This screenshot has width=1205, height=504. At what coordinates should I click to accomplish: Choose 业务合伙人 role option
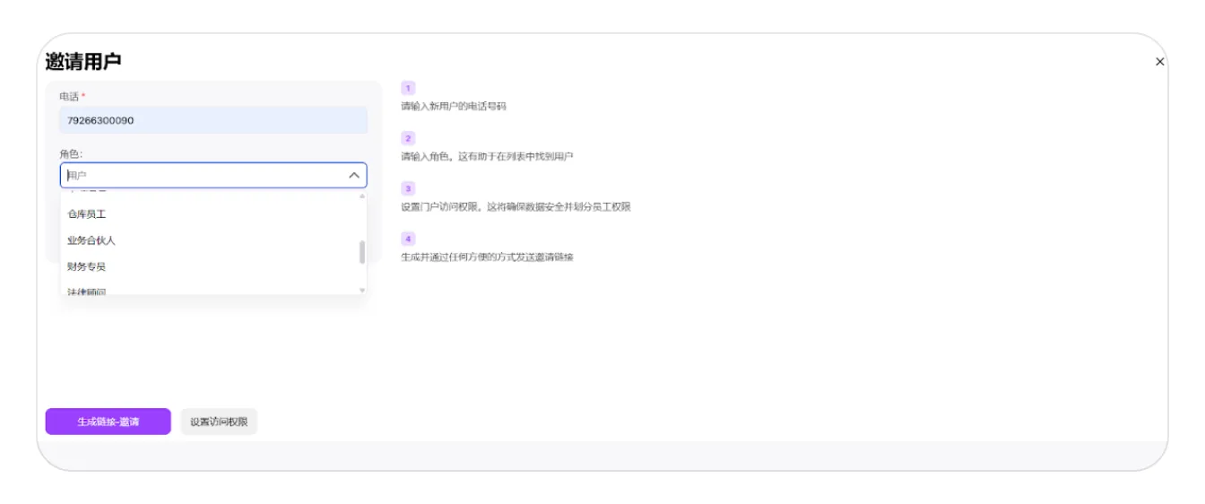coord(91,240)
